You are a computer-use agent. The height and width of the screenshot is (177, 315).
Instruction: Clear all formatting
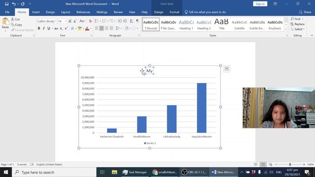coord(90,21)
